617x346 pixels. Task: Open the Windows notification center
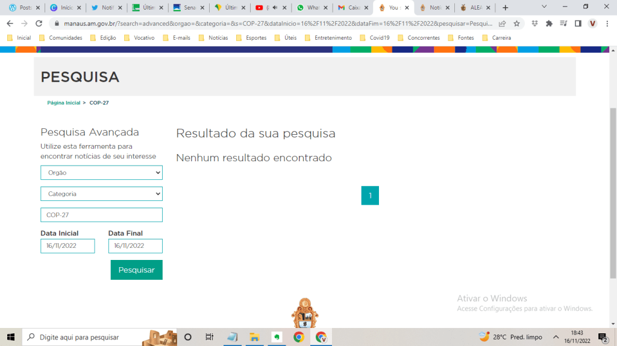click(602, 337)
